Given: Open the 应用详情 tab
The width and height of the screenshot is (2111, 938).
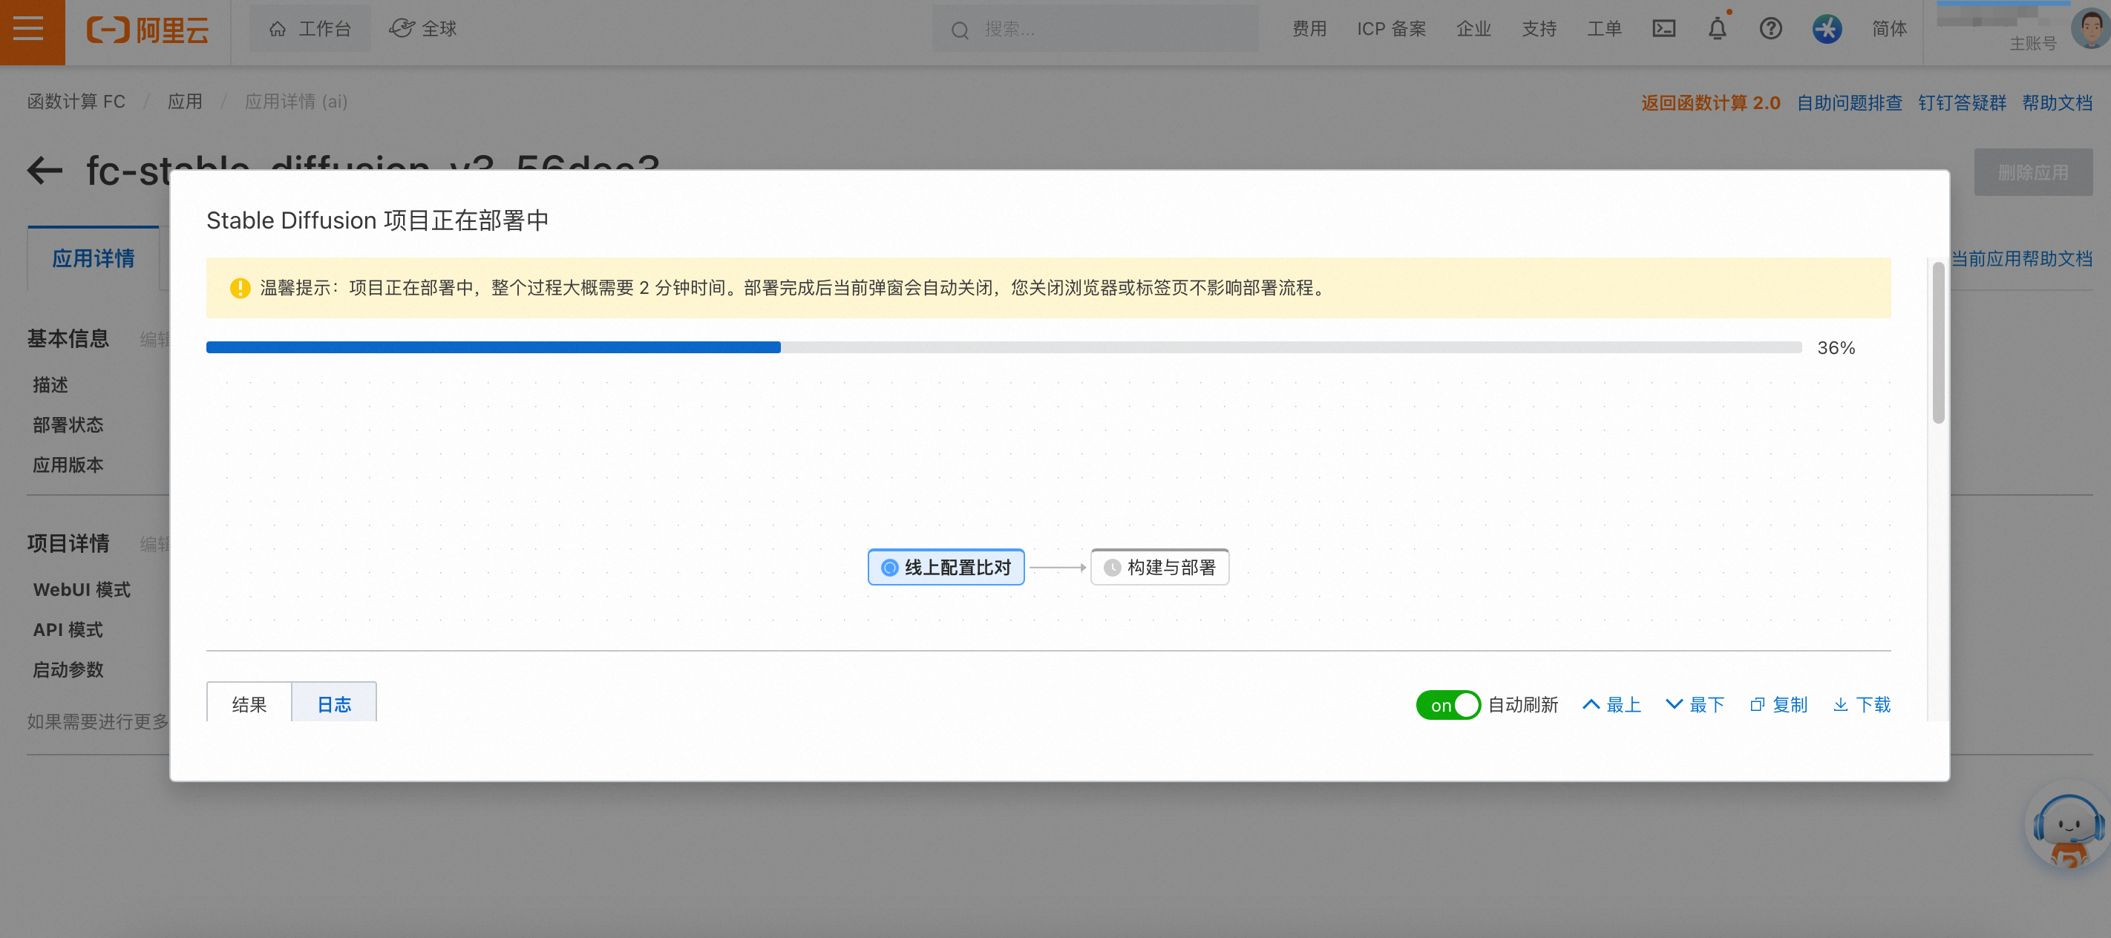Looking at the screenshot, I should pyautogui.click(x=94, y=258).
